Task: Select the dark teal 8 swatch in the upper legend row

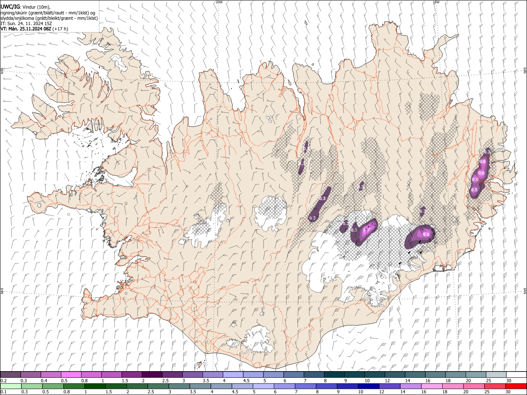Action: tap(334, 374)
